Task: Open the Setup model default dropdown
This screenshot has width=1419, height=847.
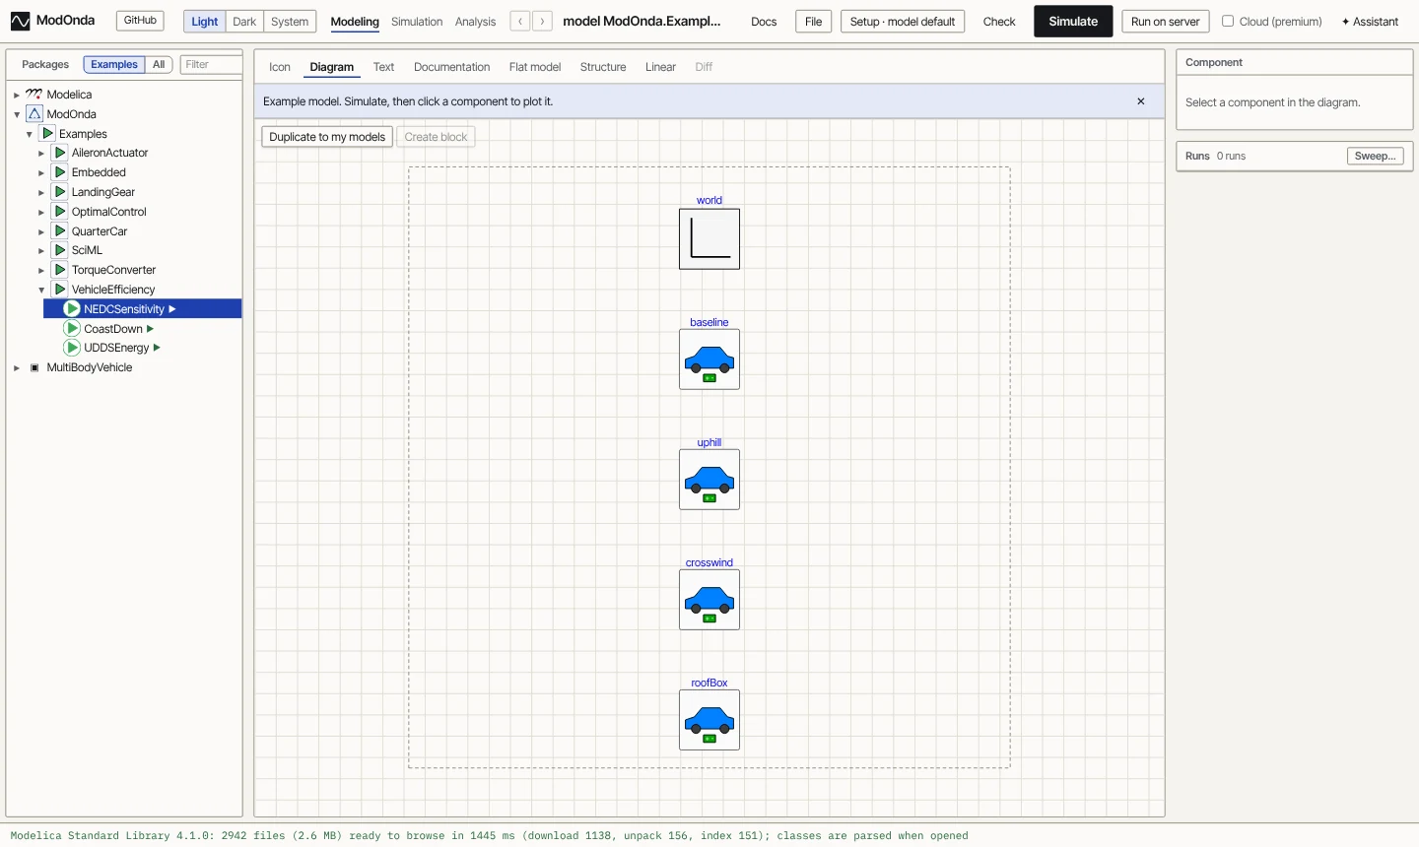Action: 903,22
